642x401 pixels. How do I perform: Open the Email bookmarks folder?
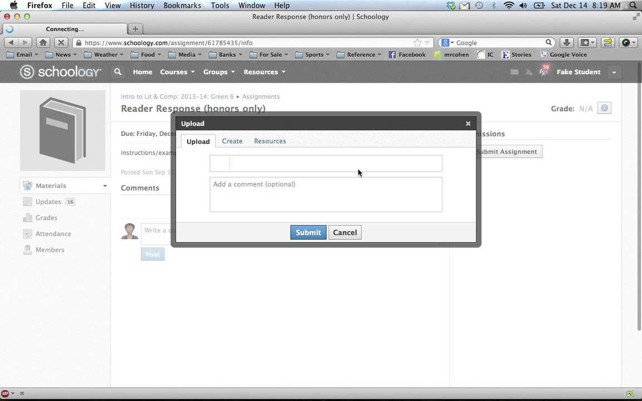pyautogui.click(x=22, y=55)
